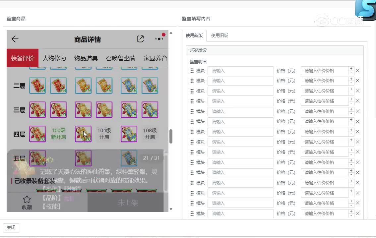Decrease the price with minus in third 模块 row

click(351, 93)
